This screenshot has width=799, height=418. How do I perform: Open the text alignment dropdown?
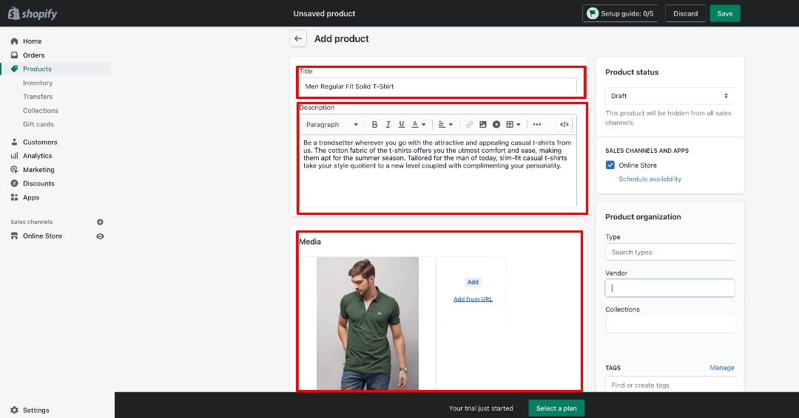click(445, 125)
